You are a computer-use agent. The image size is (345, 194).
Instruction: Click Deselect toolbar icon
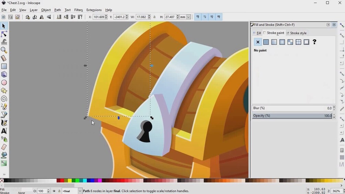click(x=18, y=17)
